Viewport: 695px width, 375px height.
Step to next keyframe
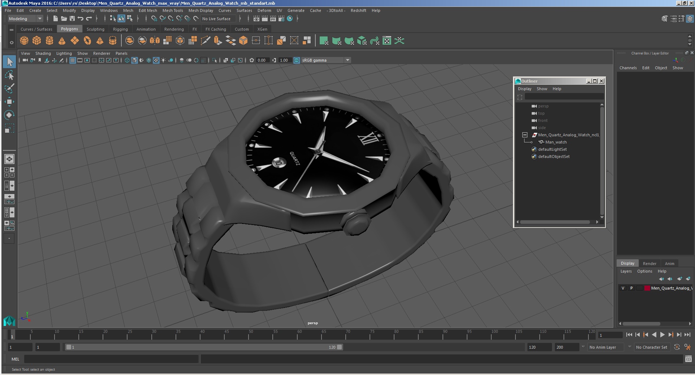click(x=670, y=335)
